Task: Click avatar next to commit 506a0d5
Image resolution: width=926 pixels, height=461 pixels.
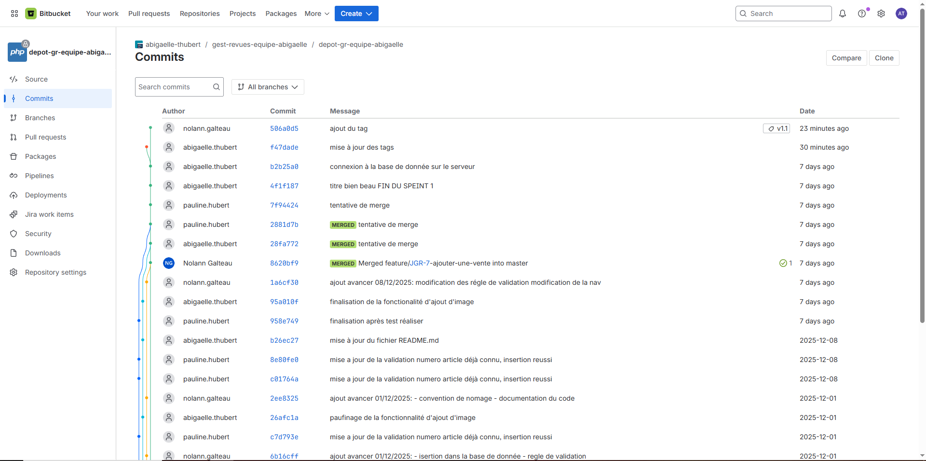Action: 169,128
